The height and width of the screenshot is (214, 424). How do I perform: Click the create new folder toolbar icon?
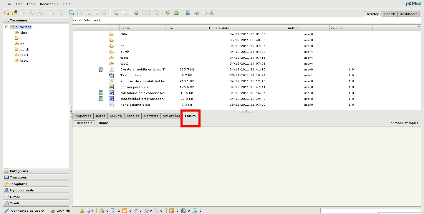(6, 13)
